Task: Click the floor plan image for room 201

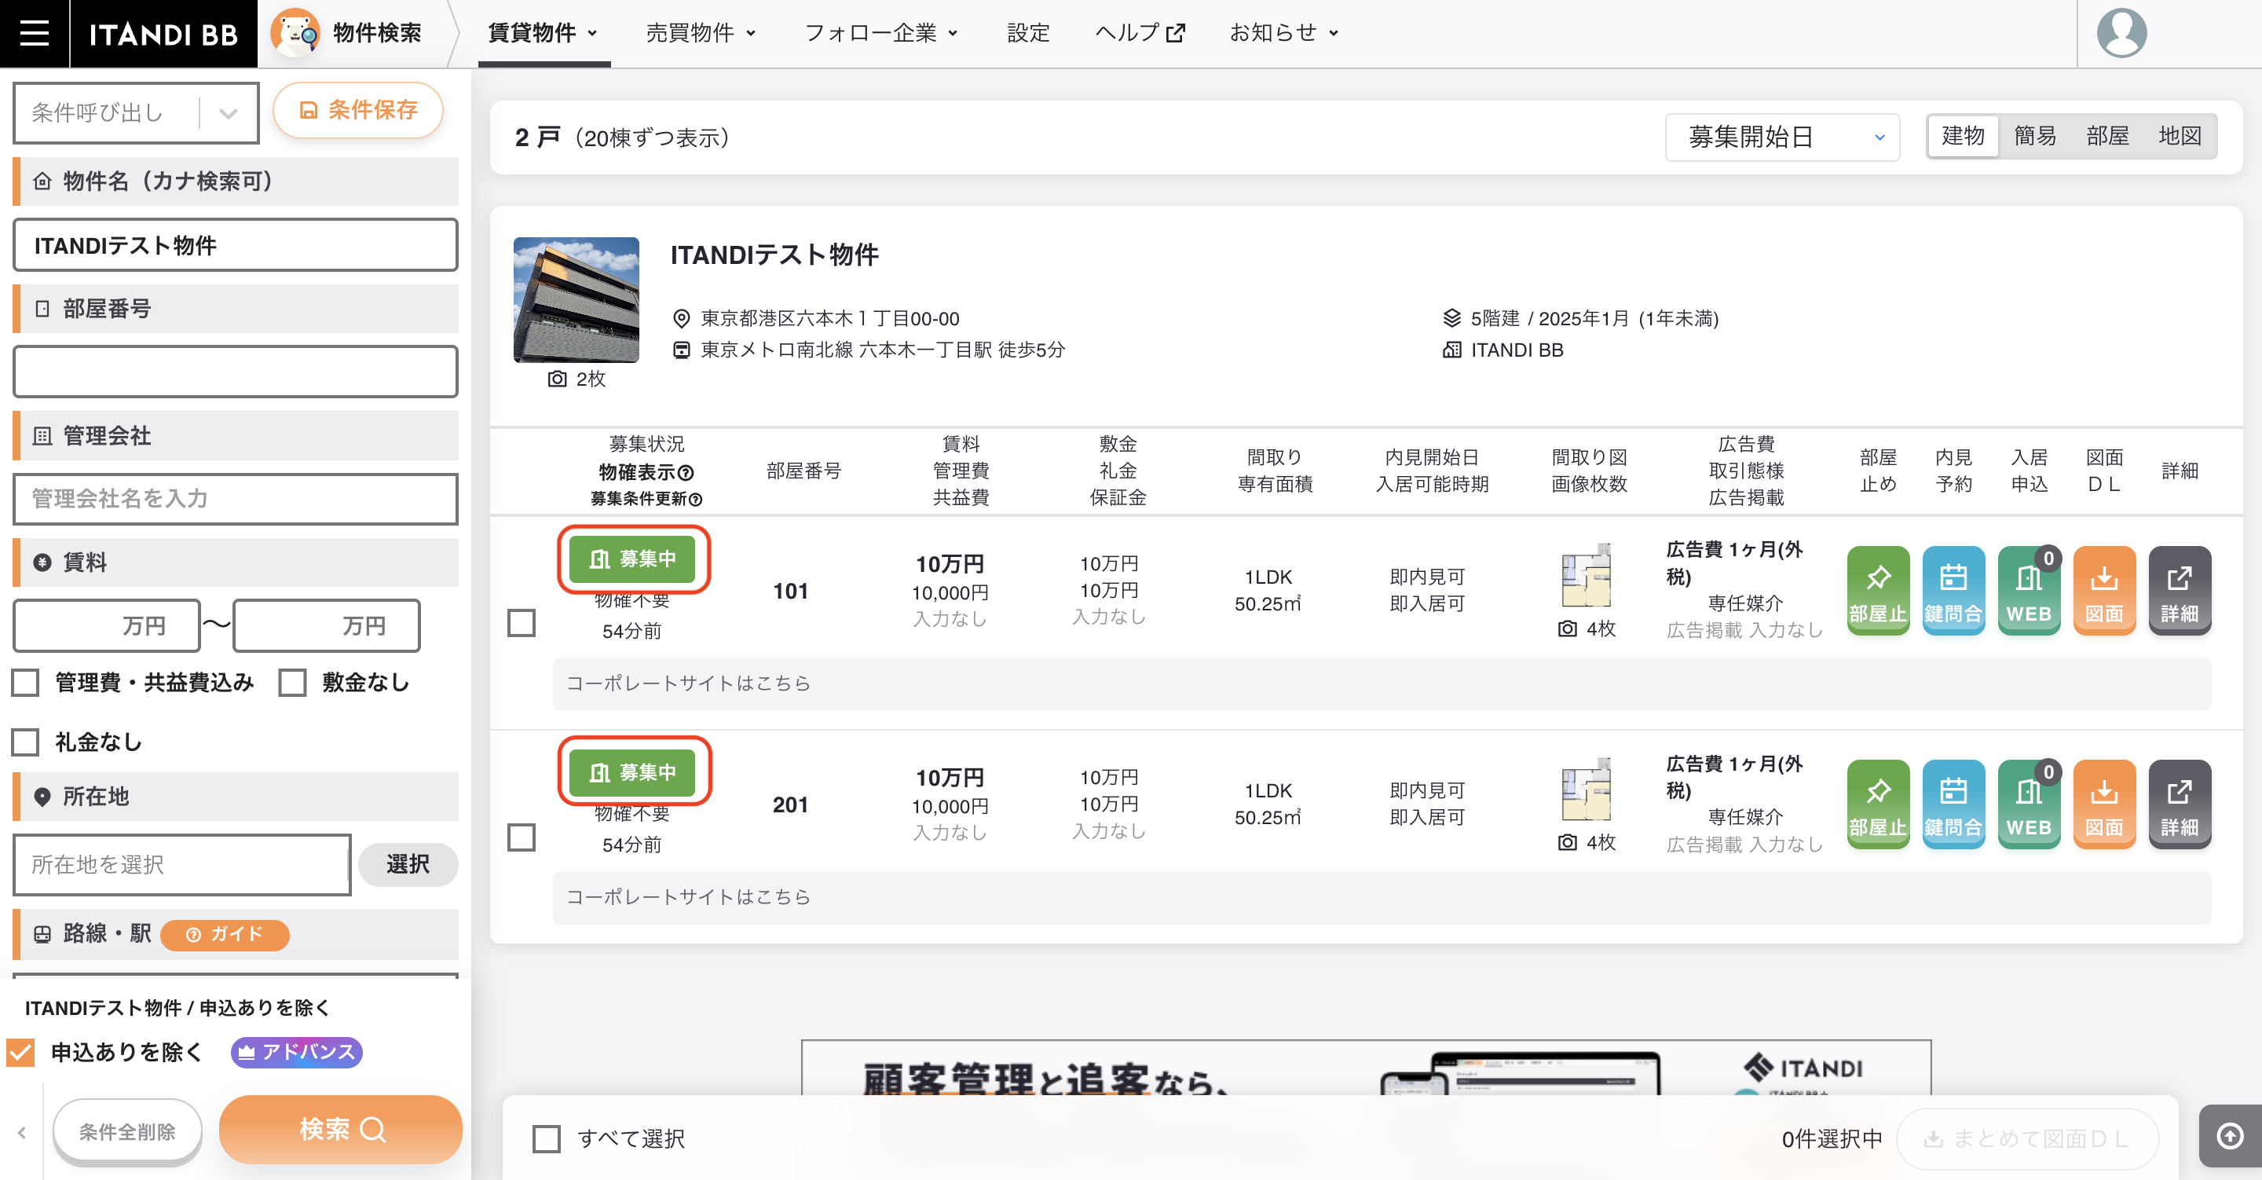Action: (1587, 789)
